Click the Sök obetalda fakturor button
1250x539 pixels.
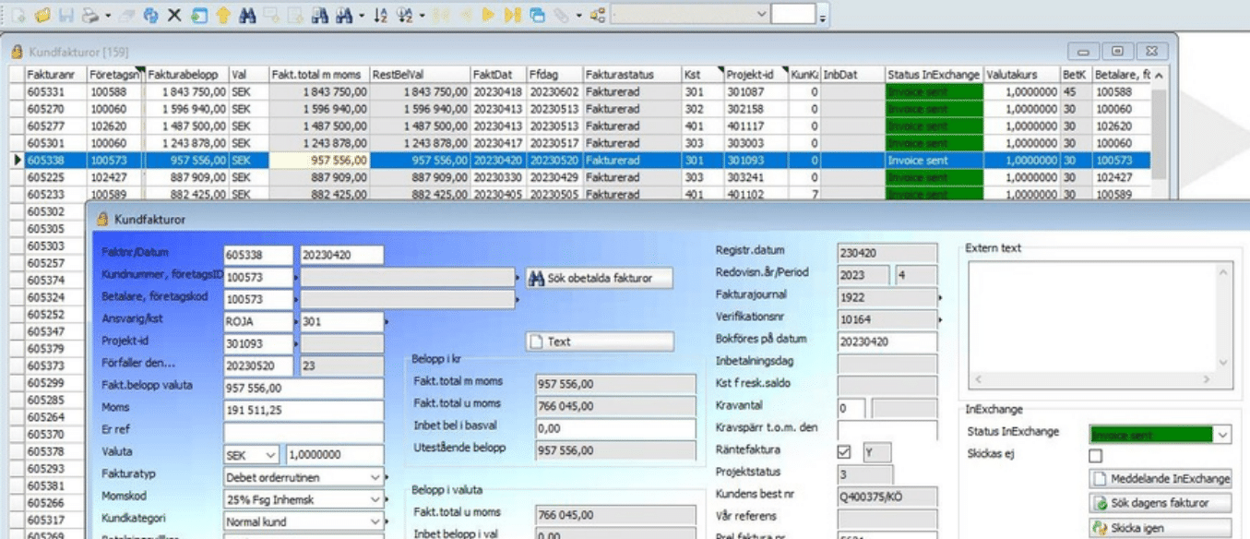click(x=600, y=278)
